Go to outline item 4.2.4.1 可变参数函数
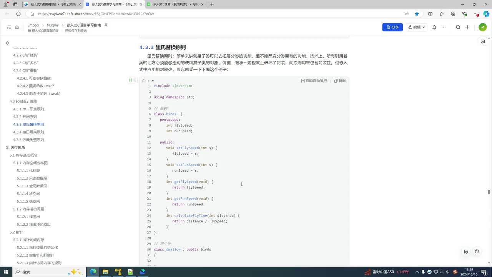This screenshot has width=492, height=277. [34, 78]
